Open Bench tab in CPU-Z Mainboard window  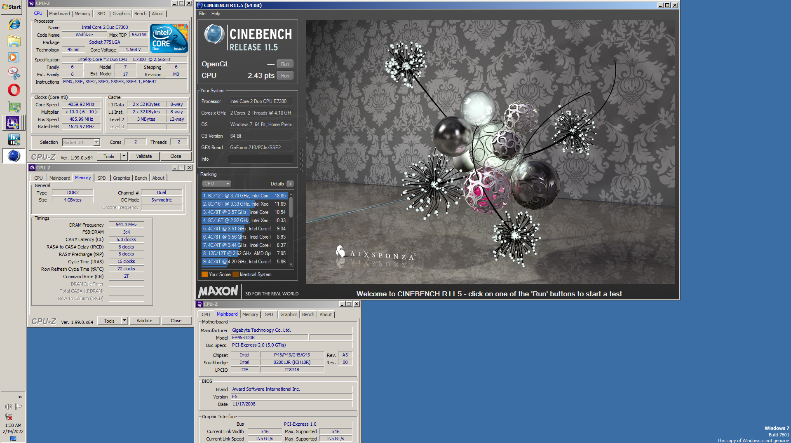point(308,314)
